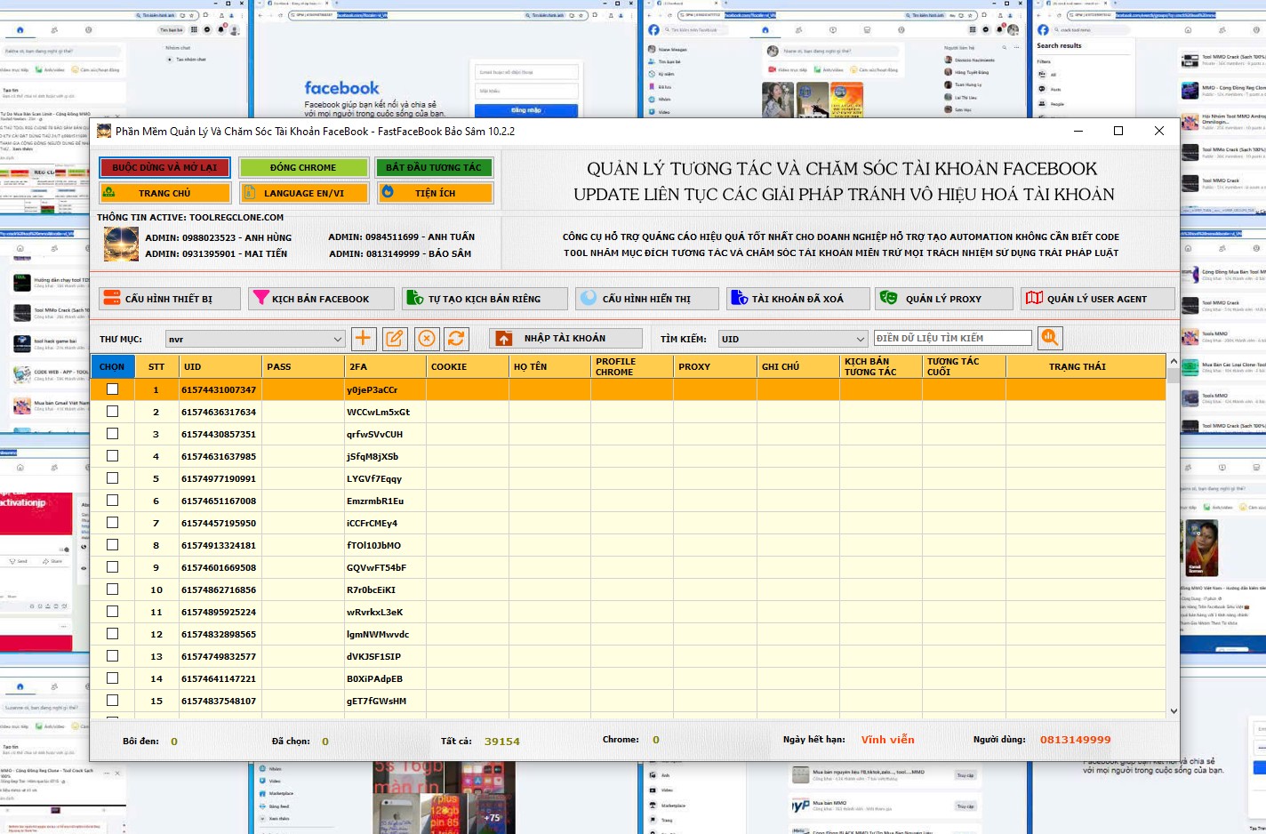This screenshot has width=1266, height=834.
Task: Click the Bắt Đầu Tương Tác button
Action: pyautogui.click(x=434, y=167)
